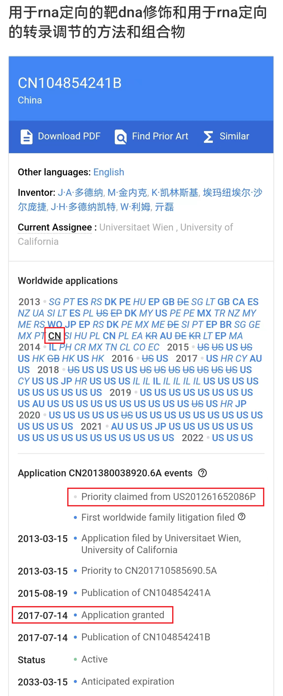Select the highlighted CN application link

(55, 336)
